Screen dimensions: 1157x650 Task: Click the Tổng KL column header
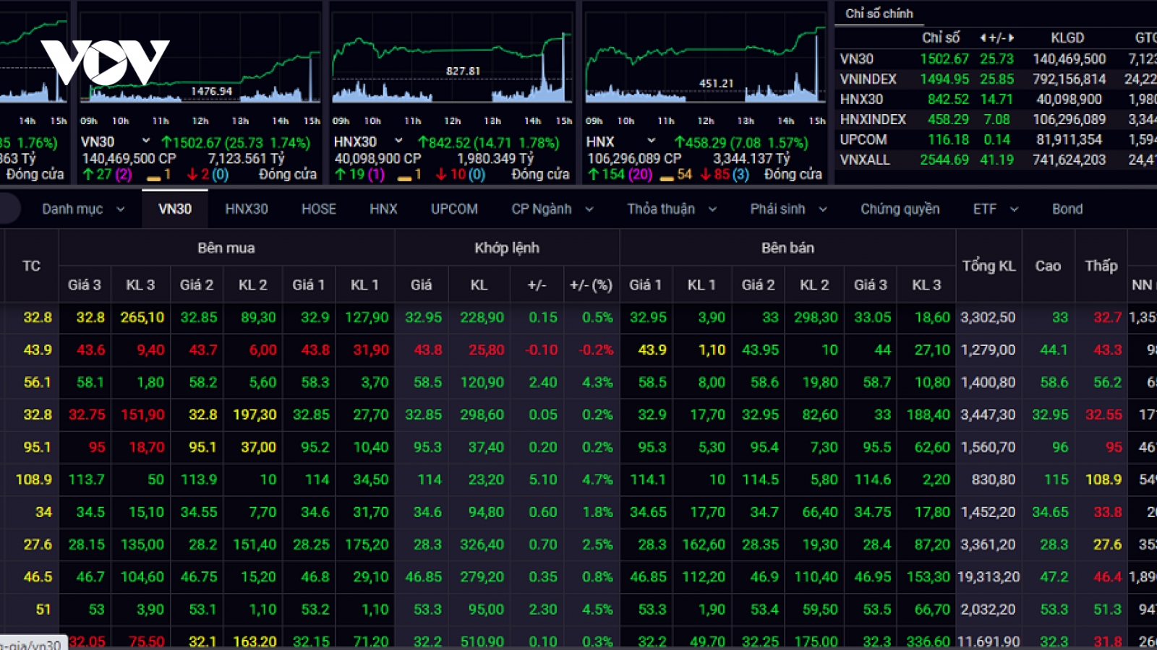click(989, 266)
